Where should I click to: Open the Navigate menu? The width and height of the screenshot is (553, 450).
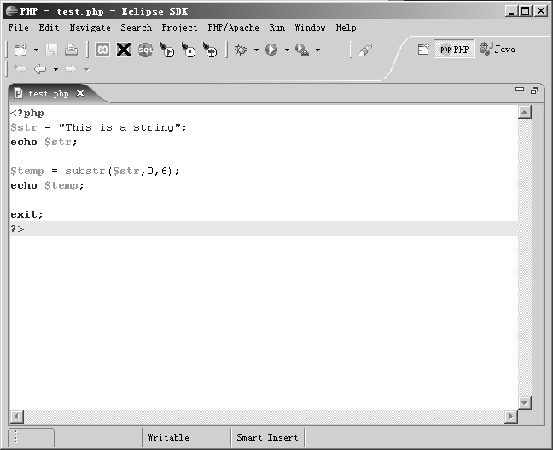tap(90, 27)
